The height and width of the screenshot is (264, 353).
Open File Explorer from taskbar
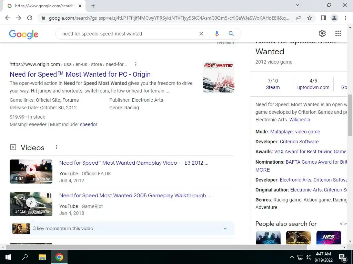tap(42, 257)
